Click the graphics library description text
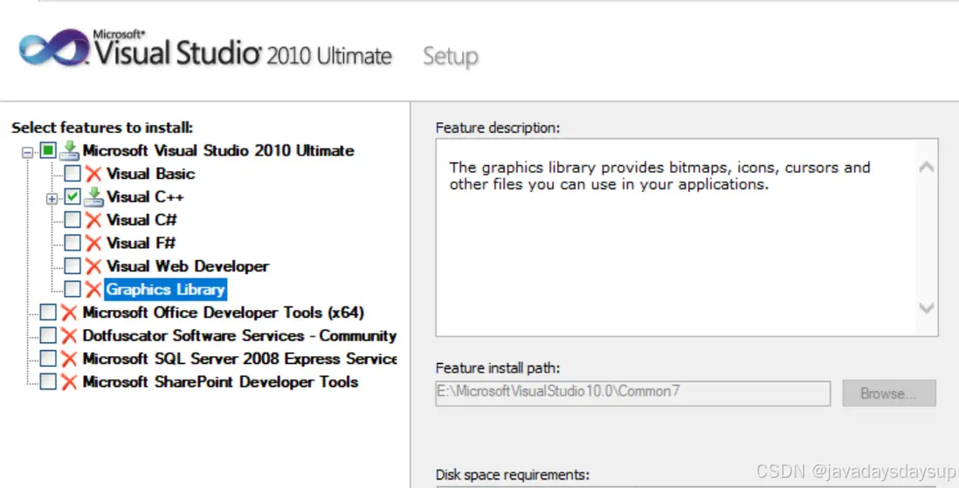 click(659, 176)
